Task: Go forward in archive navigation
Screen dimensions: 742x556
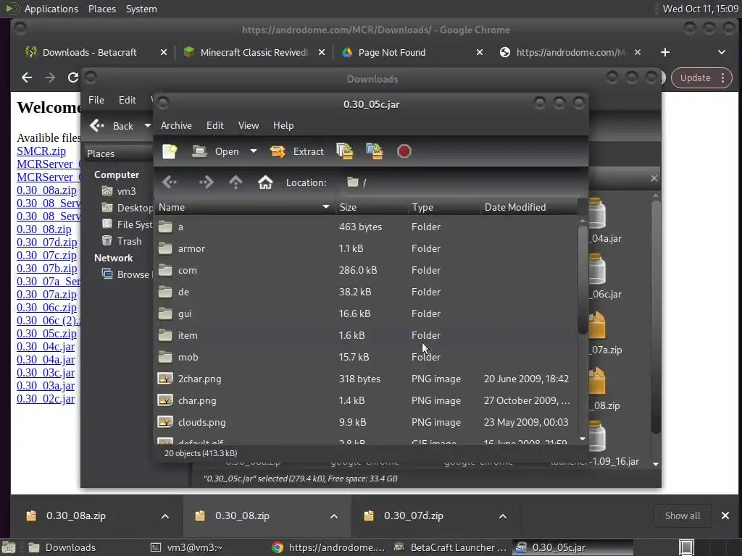Action: (x=206, y=182)
